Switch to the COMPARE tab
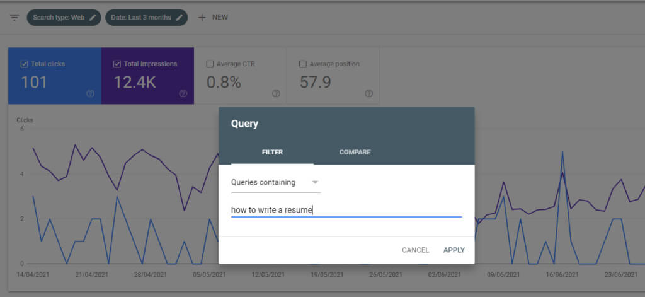 coord(355,153)
